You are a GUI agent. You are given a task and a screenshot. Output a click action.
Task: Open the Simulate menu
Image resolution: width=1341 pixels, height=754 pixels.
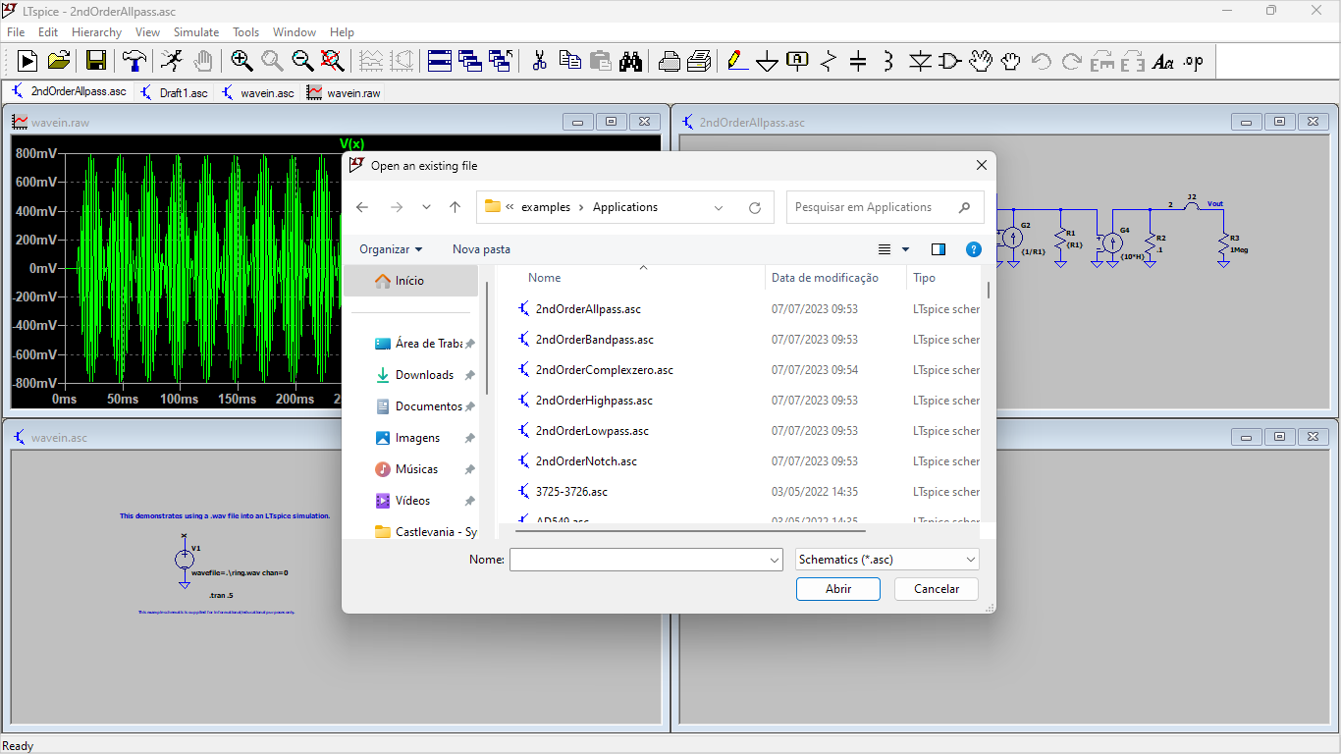pyautogui.click(x=196, y=32)
